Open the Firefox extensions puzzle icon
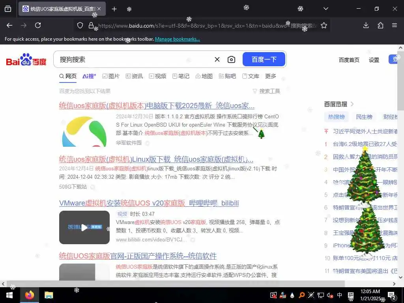404x303 pixels. pos(380,25)
